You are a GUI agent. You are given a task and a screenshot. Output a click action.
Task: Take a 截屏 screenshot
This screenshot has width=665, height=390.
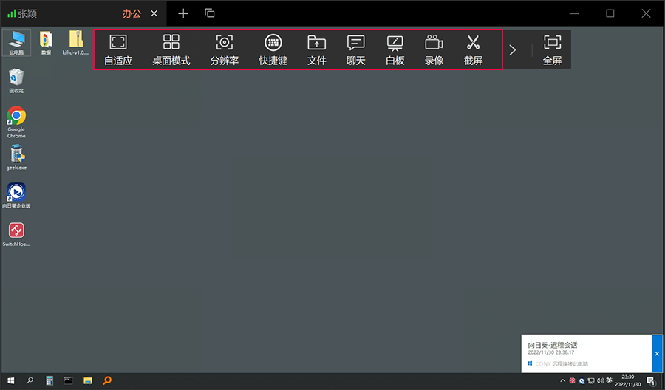[474, 50]
